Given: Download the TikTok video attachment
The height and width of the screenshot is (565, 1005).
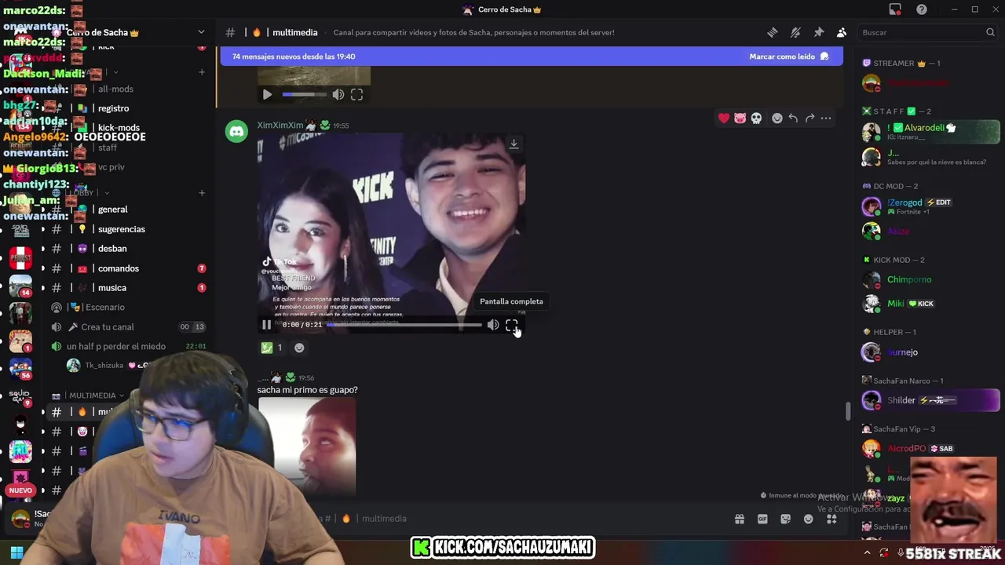Looking at the screenshot, I should 513,144.
